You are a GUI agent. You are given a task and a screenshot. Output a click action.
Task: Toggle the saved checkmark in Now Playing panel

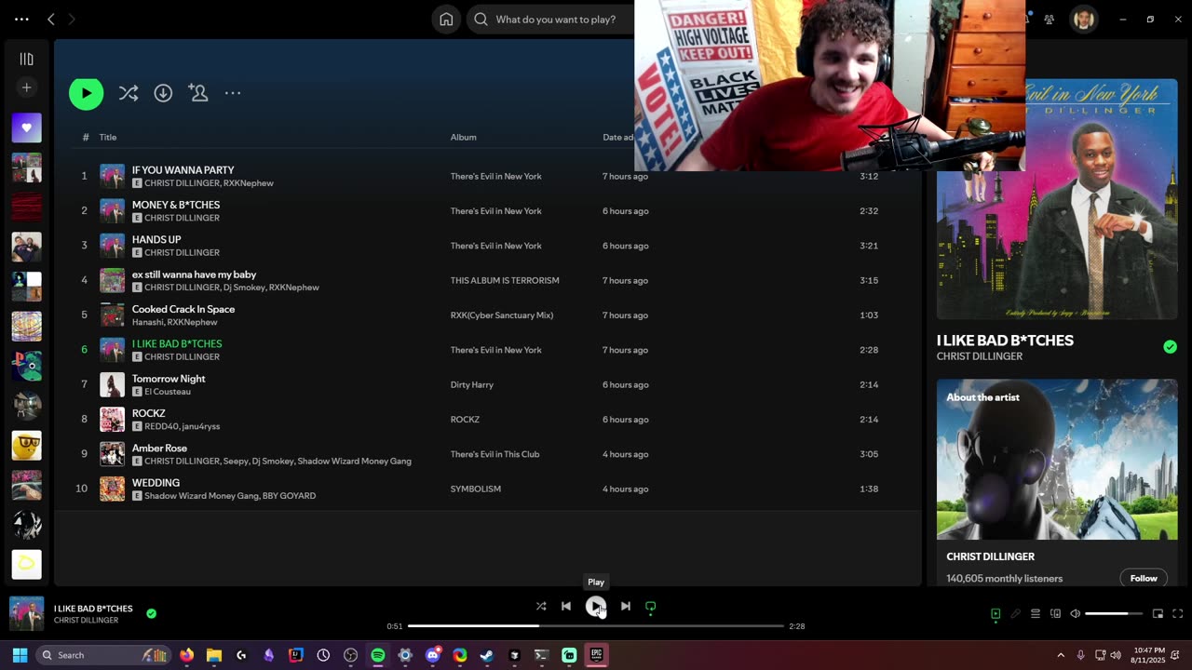tap(1170, 347)
